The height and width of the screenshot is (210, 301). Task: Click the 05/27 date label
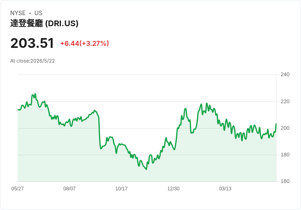point(18,189)
